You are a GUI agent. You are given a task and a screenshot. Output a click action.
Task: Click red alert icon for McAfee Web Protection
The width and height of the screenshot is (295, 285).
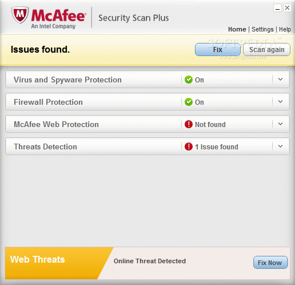click(x=189, y=124)
